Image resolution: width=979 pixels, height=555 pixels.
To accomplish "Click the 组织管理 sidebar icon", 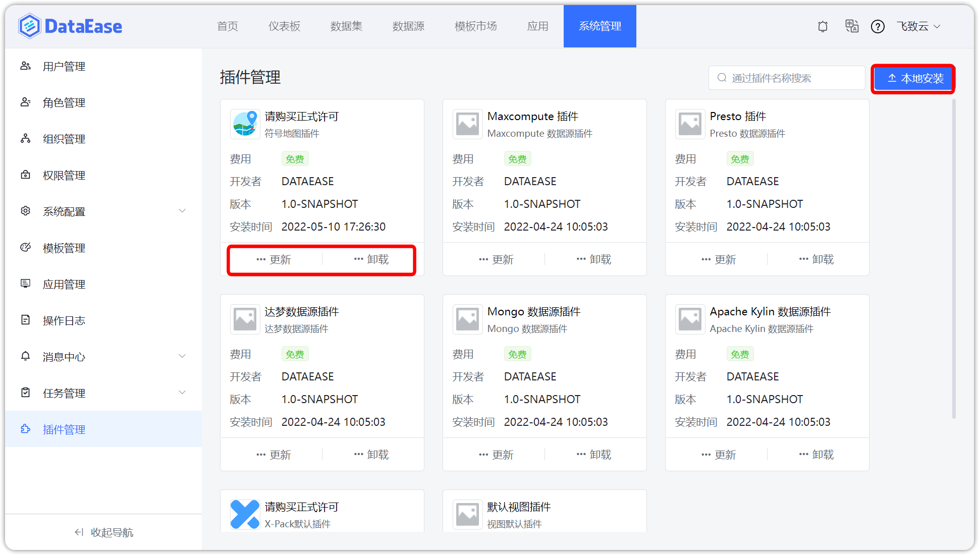I will tap(26, 139).
